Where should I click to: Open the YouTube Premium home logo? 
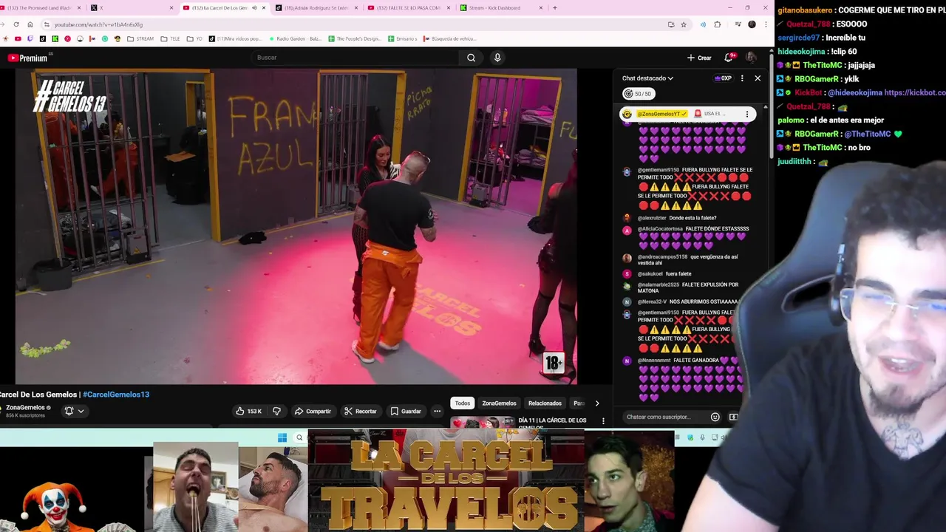point(27,58)
